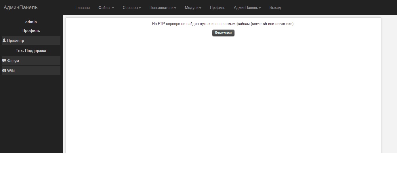The image size is (397, 170).
Task: Click the Тех. Поддержка sidebar heading
Action: point(31,51)
